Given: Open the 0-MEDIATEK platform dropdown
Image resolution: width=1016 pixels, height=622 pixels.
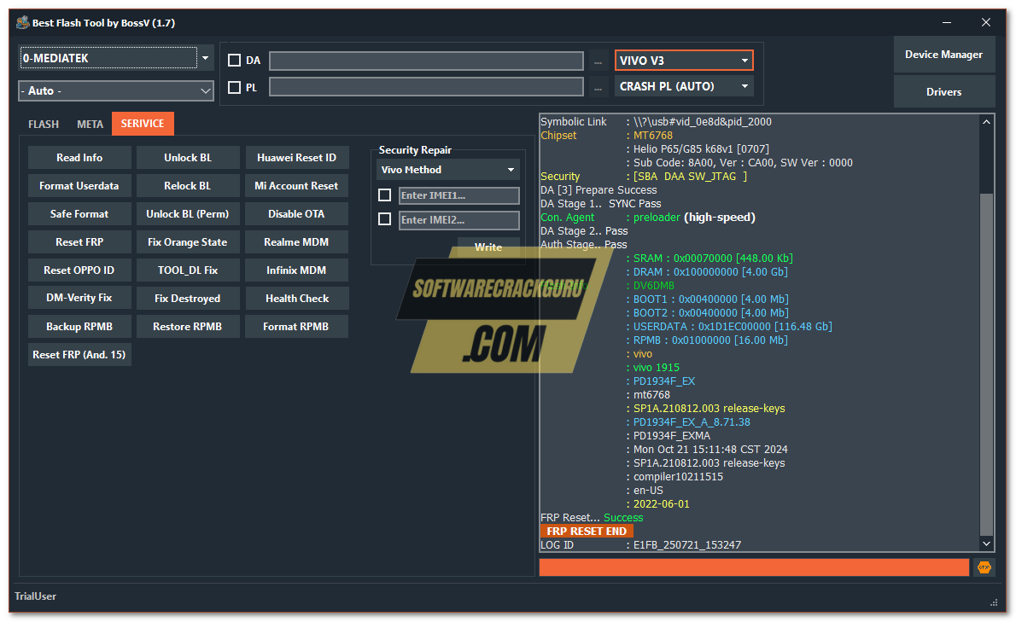Looking at the screenshot, I should tap(116, 58).
